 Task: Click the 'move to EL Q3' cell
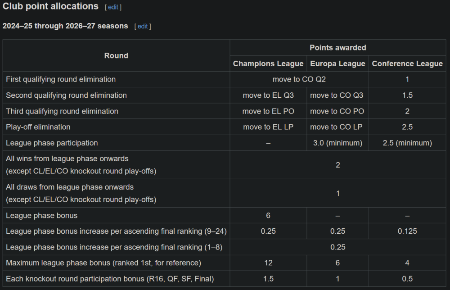tap(268, 95)
